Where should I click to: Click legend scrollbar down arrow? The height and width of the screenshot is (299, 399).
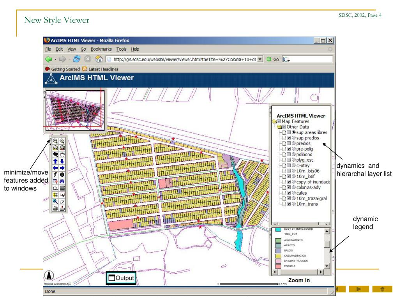(x=327, y=266)
